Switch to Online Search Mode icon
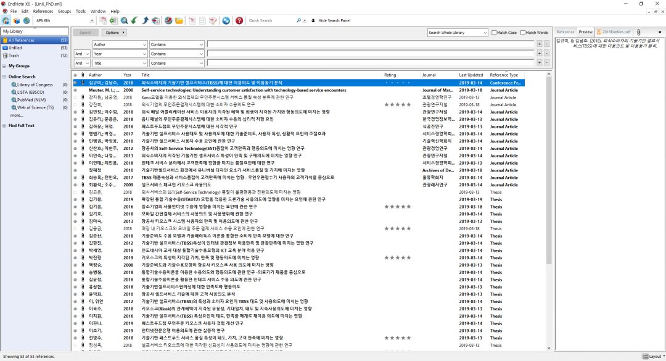Screen dimensions: 666x361 [27, 20]
